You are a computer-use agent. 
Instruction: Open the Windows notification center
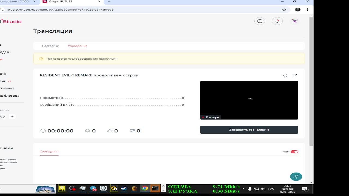point(305,189)
